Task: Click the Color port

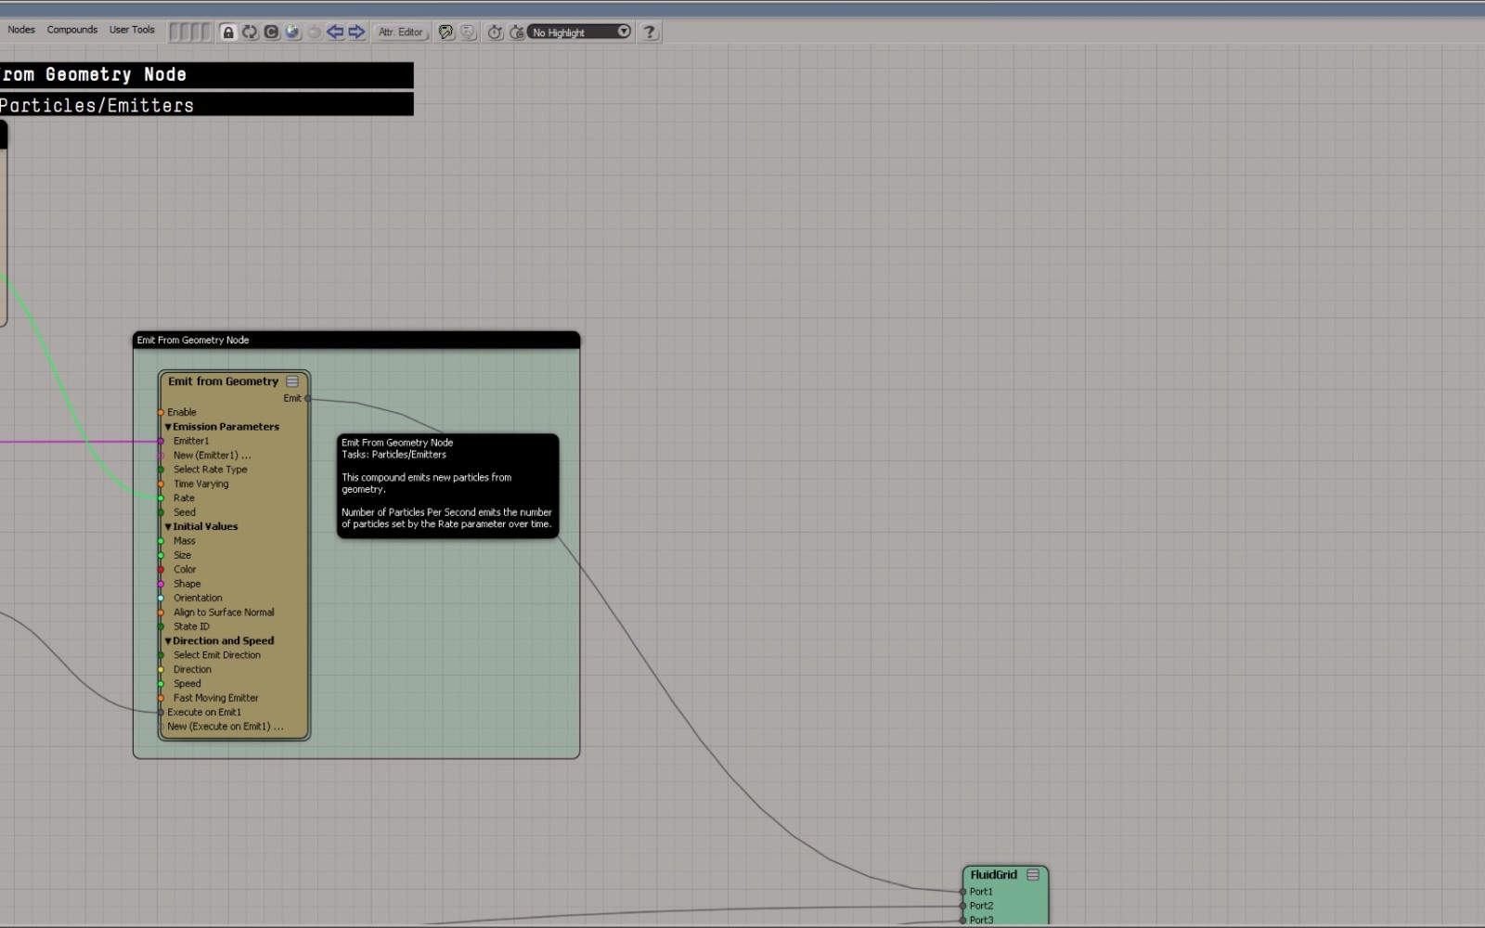Action: [x=161, y=570]
